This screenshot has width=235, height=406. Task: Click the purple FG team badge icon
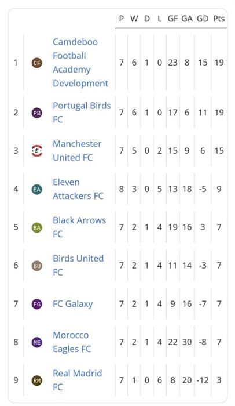(x=36, y=304)
